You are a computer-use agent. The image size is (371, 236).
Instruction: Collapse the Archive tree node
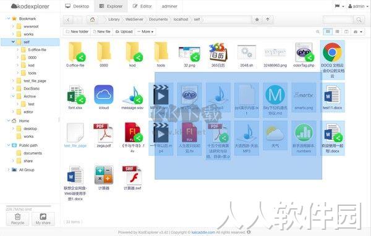(13, 96)
